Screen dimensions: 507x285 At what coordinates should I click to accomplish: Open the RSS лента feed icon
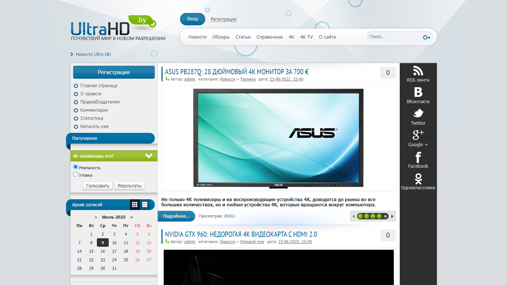coord(418,71)
